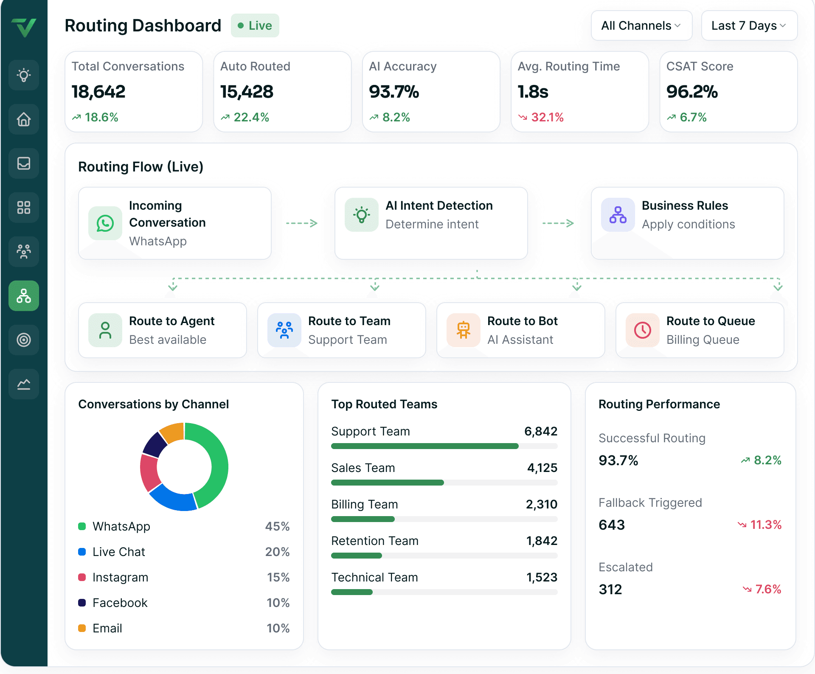Open the Auto Routed stat card
815x674 pixels.
282,92
